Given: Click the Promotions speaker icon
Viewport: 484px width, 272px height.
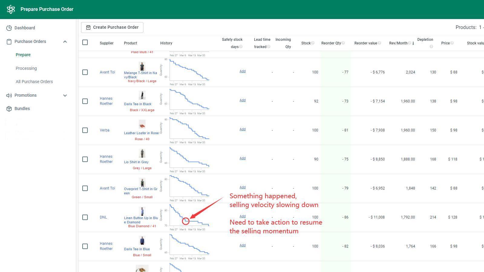Looking at the screenshot, I should tap(8, 95).
